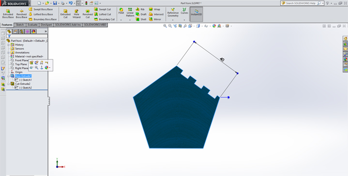Screen dimensions: 348x176
Task: Open Linear Pattern dropdown arrow
Action: (130, 20)
